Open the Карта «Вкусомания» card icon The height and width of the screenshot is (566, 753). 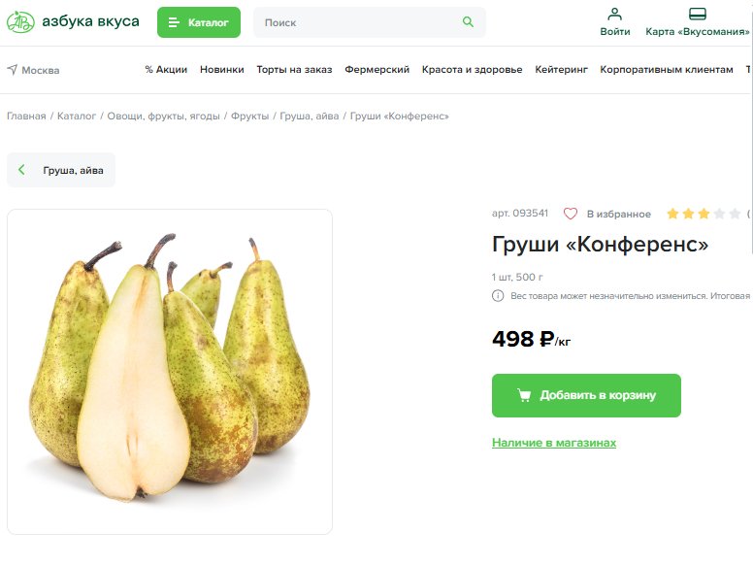698,14
